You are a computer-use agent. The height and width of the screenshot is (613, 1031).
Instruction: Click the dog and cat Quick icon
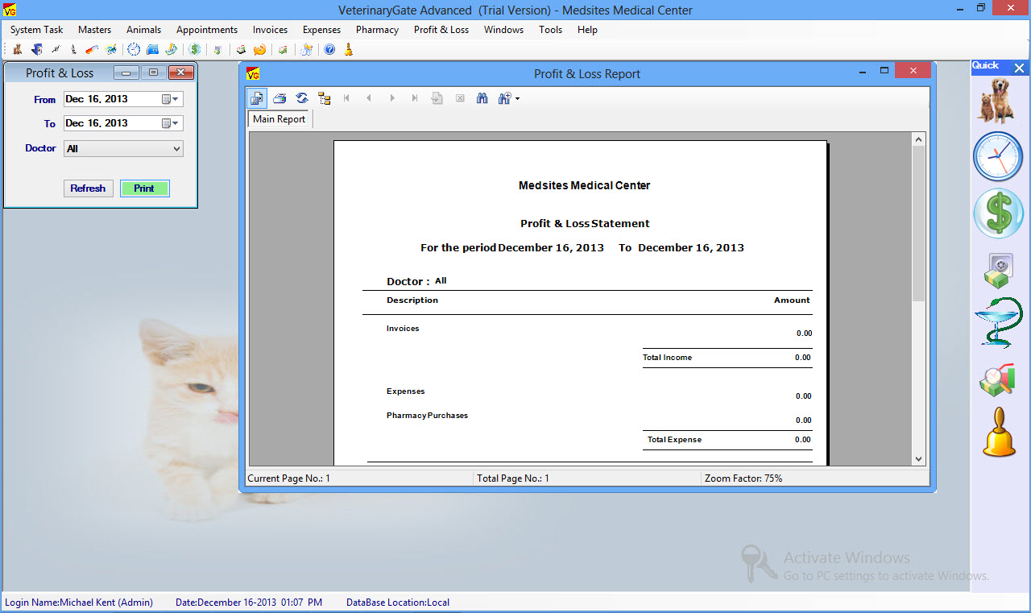pyautogui.click(x=998, y=100)
